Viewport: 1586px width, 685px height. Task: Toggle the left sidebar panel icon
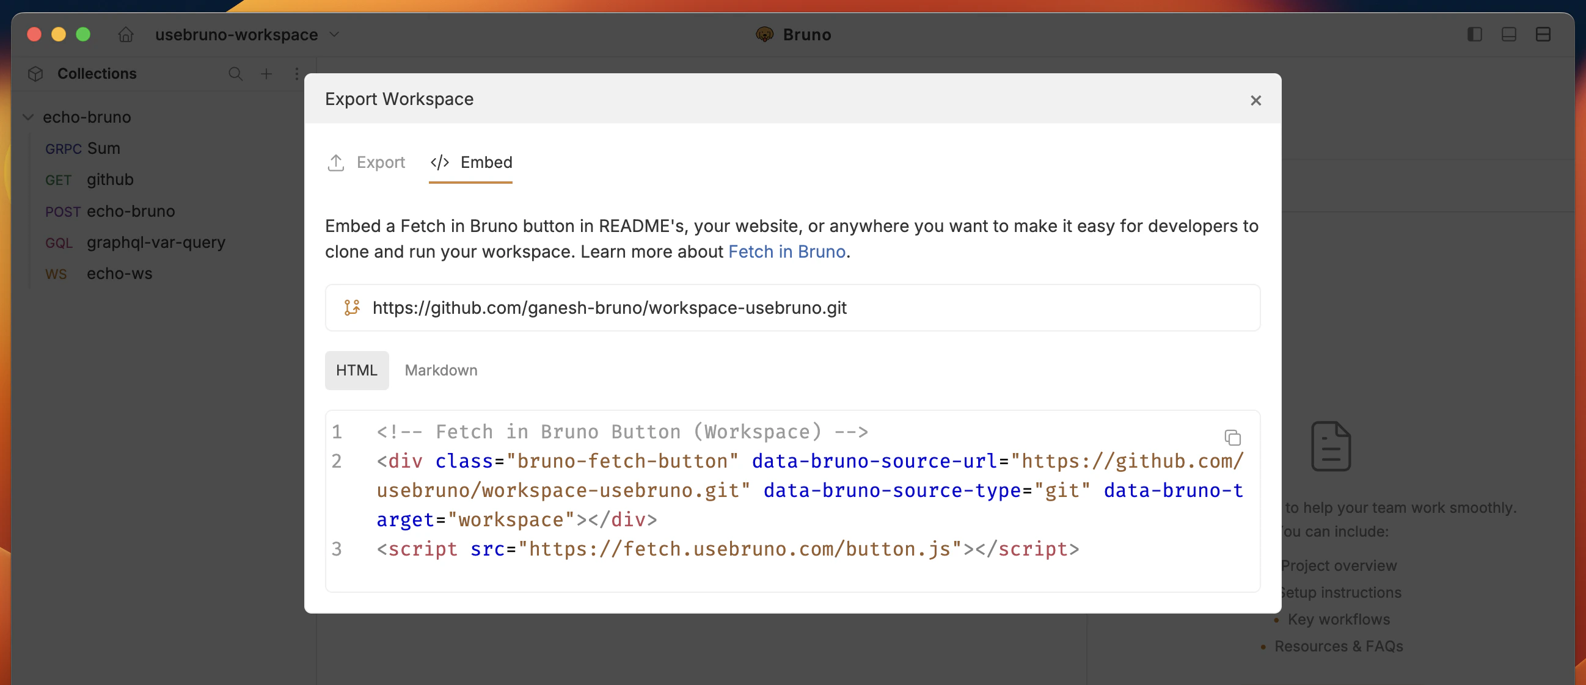coord(1474,34)
